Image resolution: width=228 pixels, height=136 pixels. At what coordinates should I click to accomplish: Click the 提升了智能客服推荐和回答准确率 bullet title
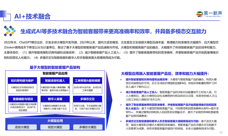(x=171, y=107)
